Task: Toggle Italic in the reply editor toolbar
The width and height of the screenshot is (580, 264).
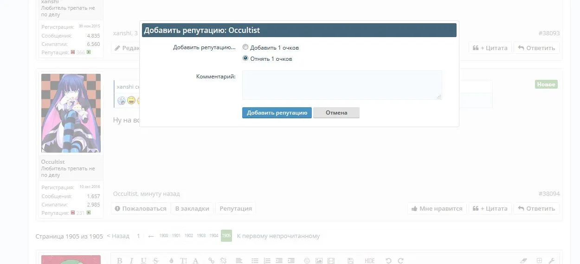Action: pyautogui.click(x=132, y=261)
